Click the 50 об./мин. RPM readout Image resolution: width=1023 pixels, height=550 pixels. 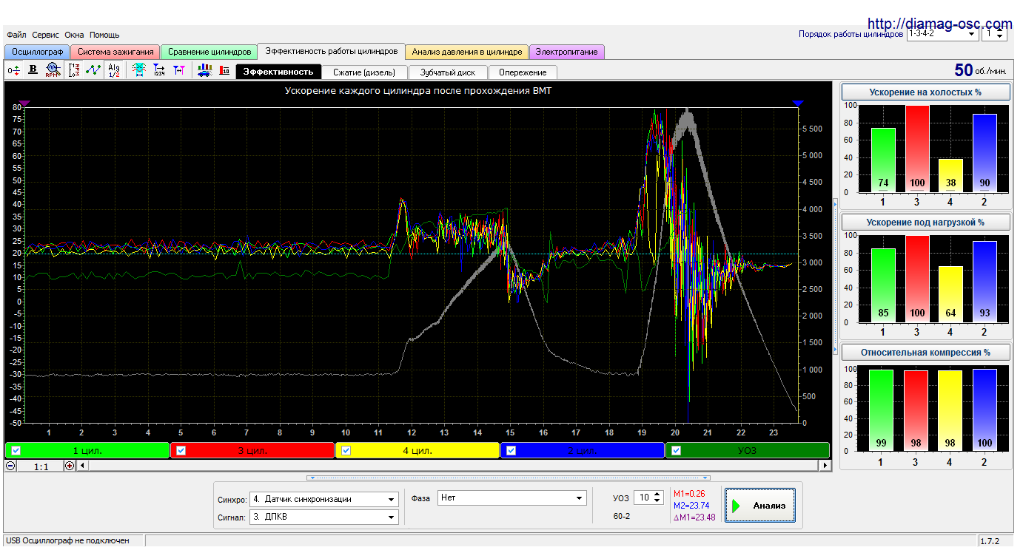pos(980,70)
